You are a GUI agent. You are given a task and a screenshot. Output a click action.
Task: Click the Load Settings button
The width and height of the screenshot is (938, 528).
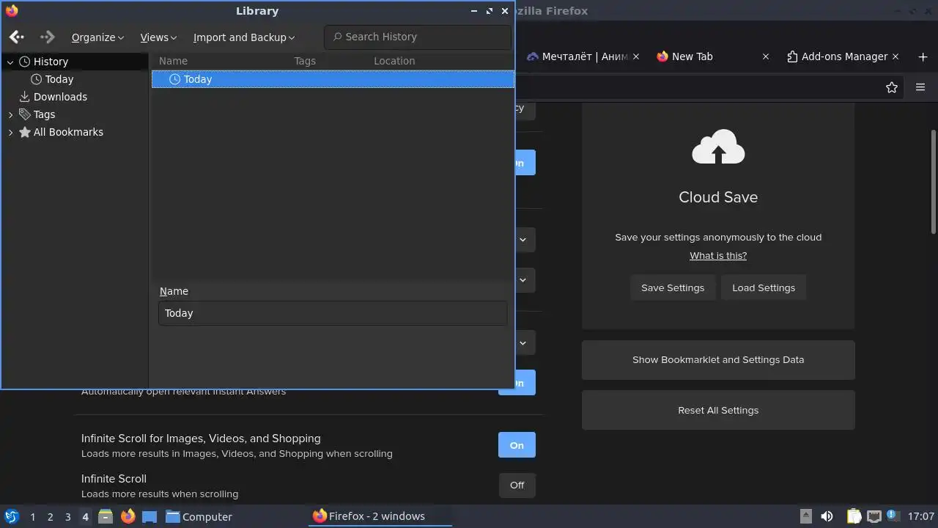click(764, 287)
